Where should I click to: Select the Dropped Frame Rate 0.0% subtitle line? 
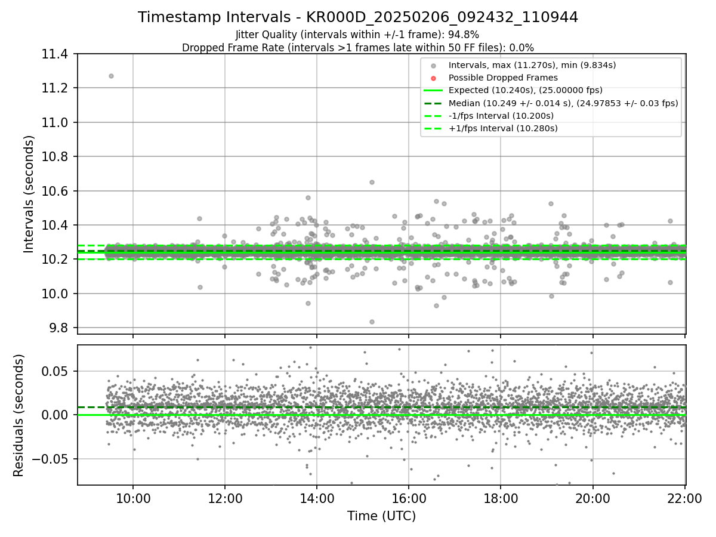358,48
